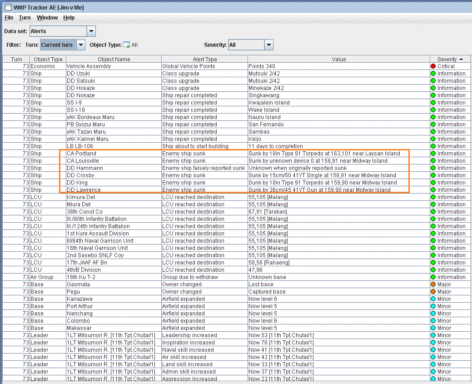Open the Window menu
The image size is (472, 384).
pos(47,17)
